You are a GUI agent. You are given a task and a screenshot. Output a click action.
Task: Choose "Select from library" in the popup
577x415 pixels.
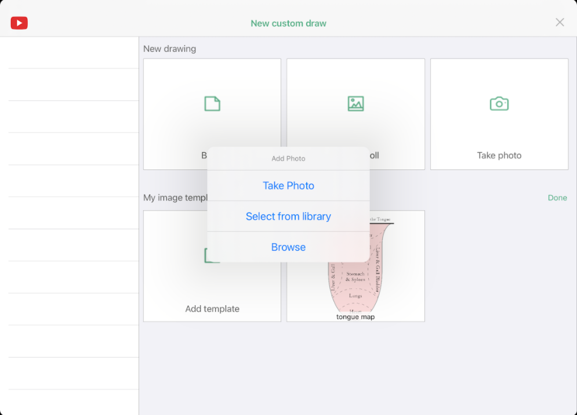coord(288,216)
